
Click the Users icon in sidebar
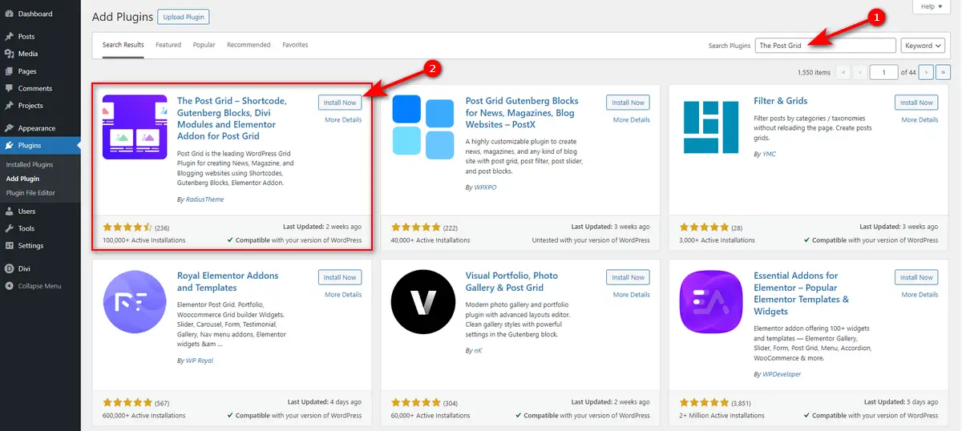pos(9,211)
